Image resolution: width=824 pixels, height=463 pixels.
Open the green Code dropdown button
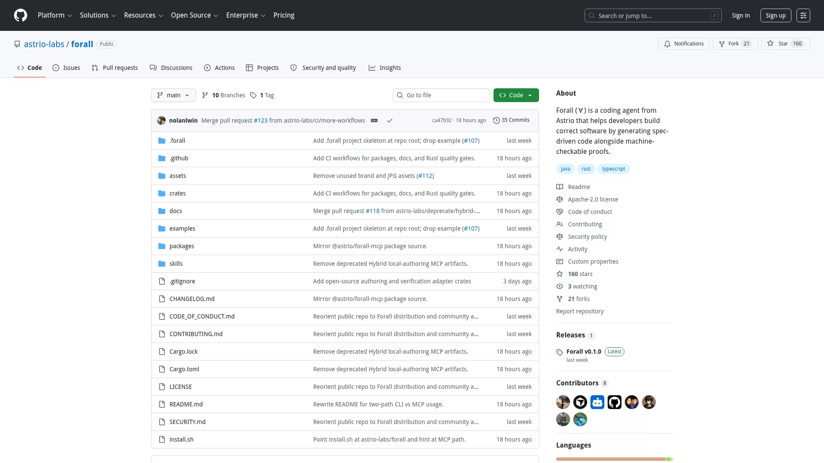pos(516,95)
